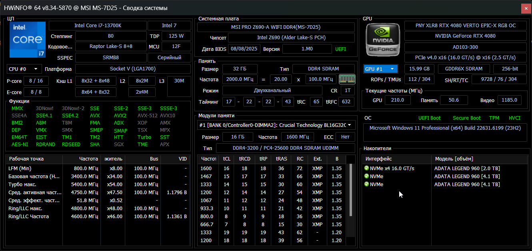This screenshot has width=532, height=251.
Task: Click the PCIe v4.0 x16 link field
Action: coord(466,58)
